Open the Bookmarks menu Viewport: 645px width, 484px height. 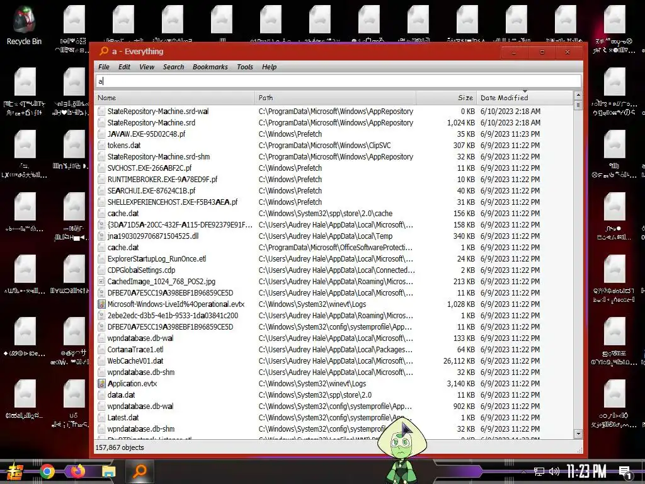(x=210, y=67)
